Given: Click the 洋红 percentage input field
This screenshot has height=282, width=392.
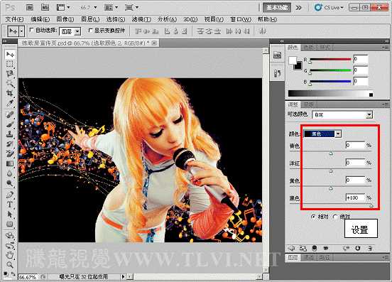Looking at the screenshot, I should (x=355, y=163).
